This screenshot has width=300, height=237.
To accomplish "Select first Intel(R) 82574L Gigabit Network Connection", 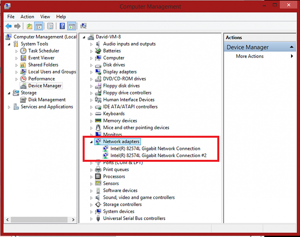I will 155,149.
